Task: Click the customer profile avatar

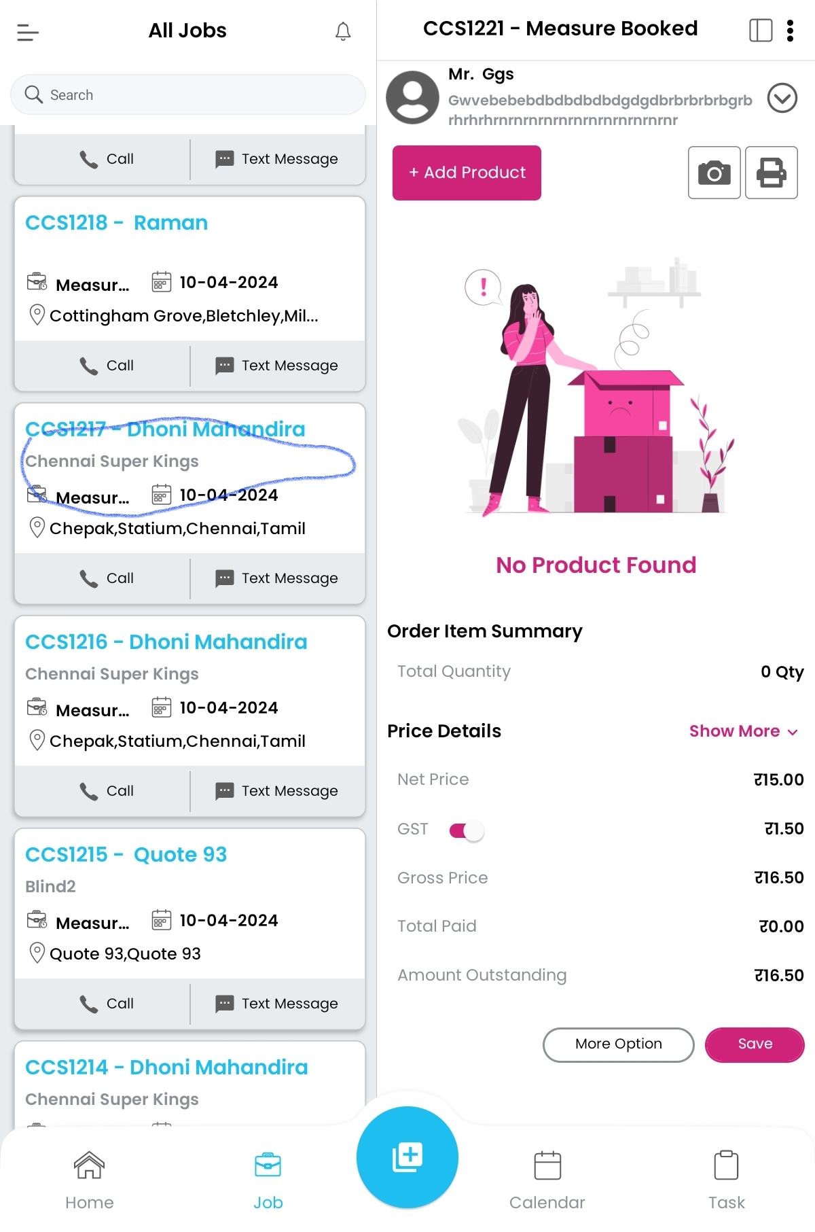Action: (x=412, y=97)
